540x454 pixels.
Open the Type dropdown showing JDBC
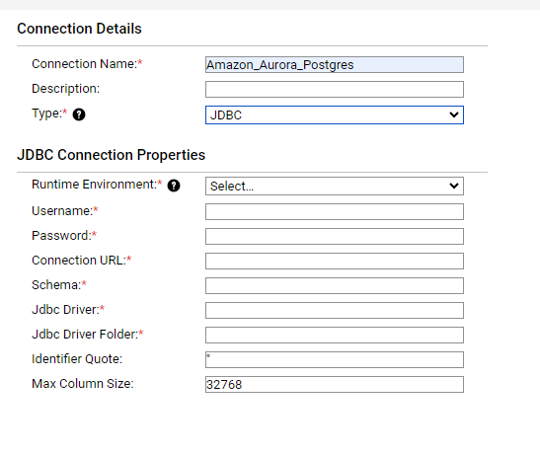(x=335, y=114)
